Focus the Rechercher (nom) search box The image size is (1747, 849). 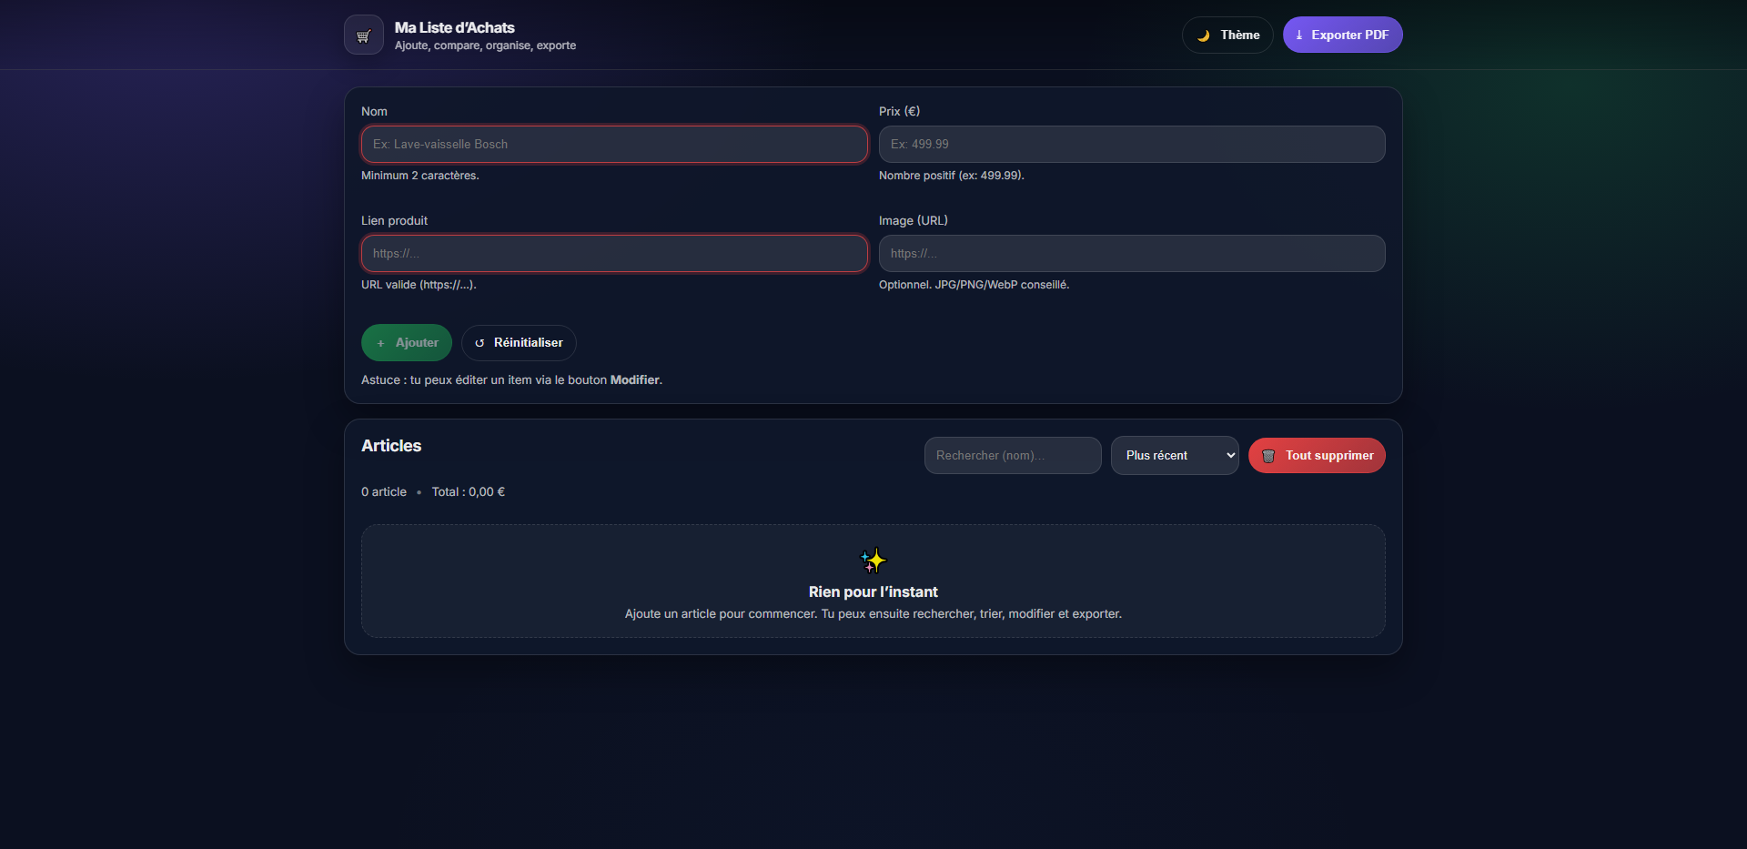coord(1012,455)
